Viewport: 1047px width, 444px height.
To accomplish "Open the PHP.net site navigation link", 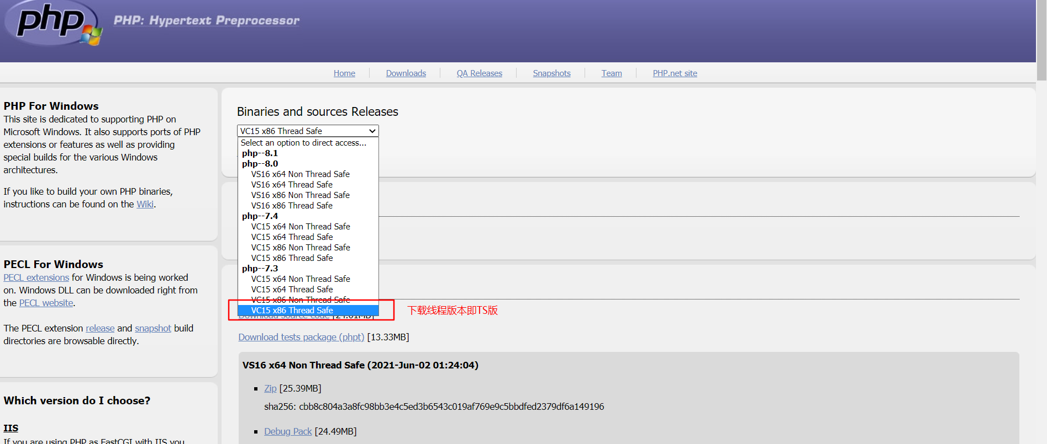I will 675,73.
